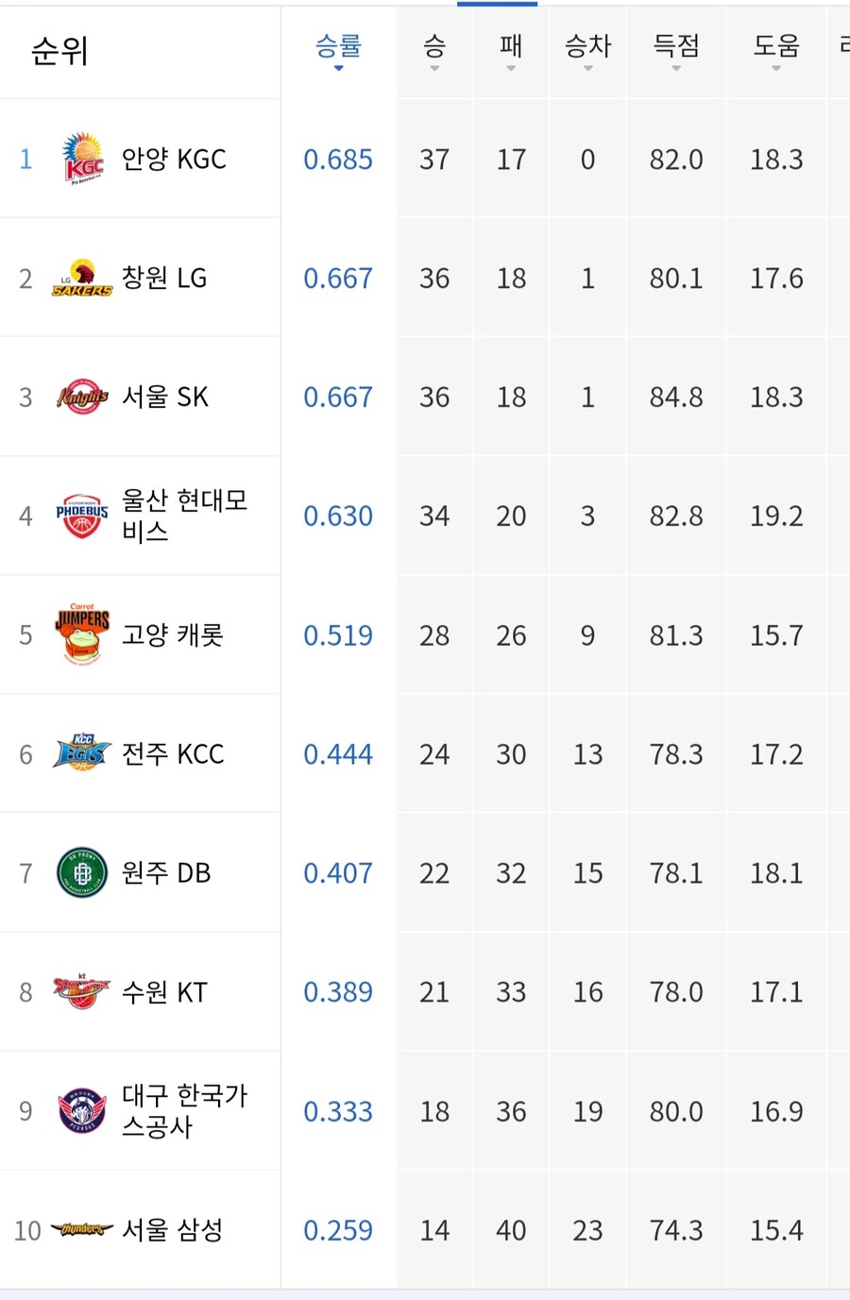This screenshot has width=850, height=1300.
Task: Select the Suwon KT Sonicboom logo
Action: click(x=81, y=991)
